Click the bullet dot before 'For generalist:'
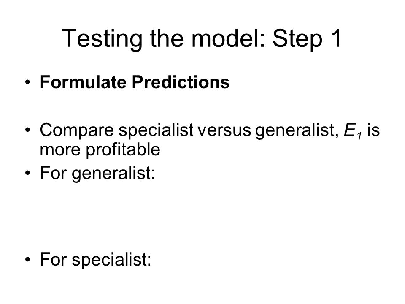This screenshot has height=304, width=405. tap(28, 173)
